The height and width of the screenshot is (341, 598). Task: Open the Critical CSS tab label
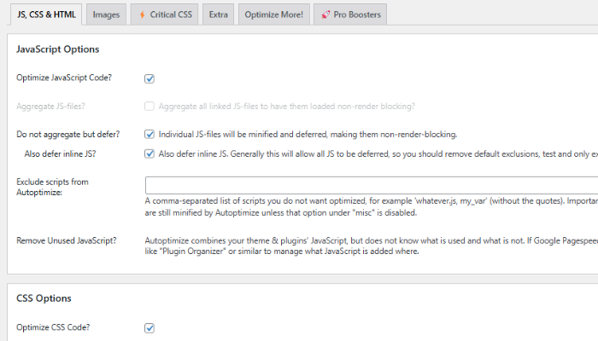(173, 15)
